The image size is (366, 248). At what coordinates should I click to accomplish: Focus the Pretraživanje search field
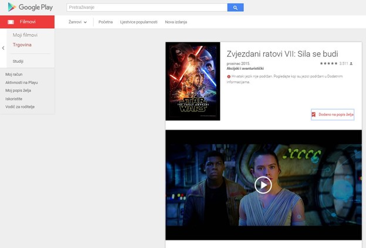[147, 8]
